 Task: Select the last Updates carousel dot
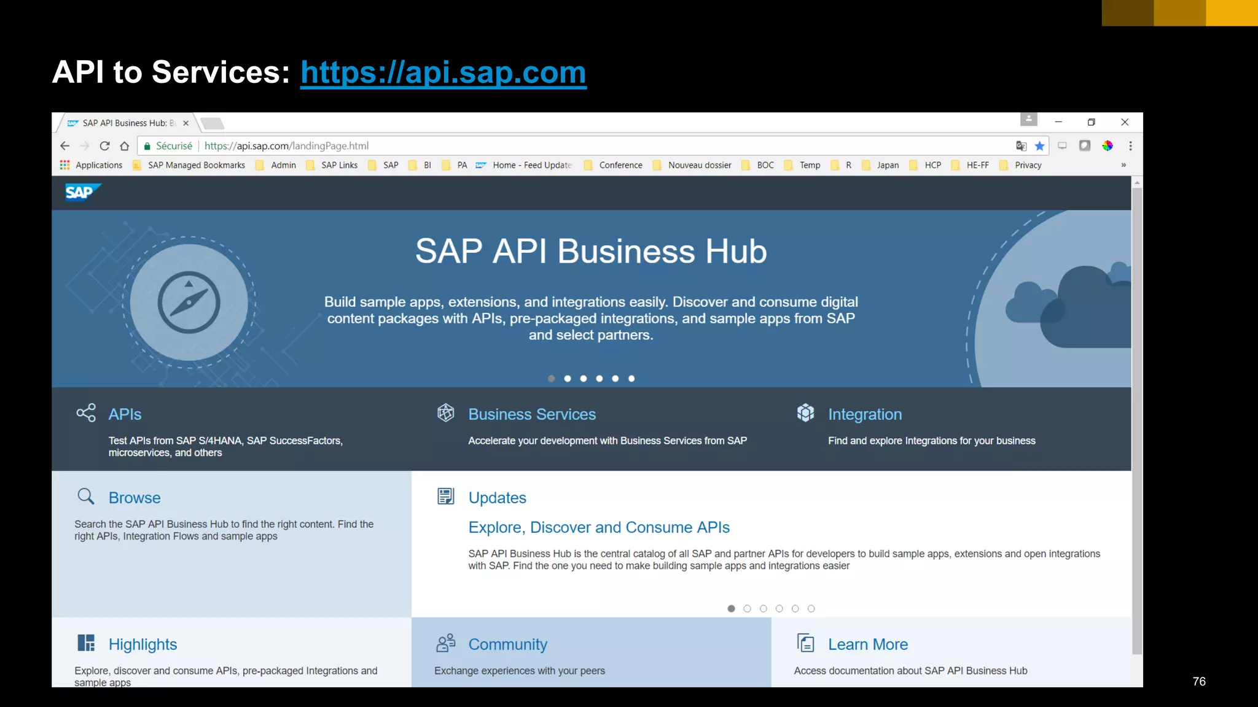[811, 609]
